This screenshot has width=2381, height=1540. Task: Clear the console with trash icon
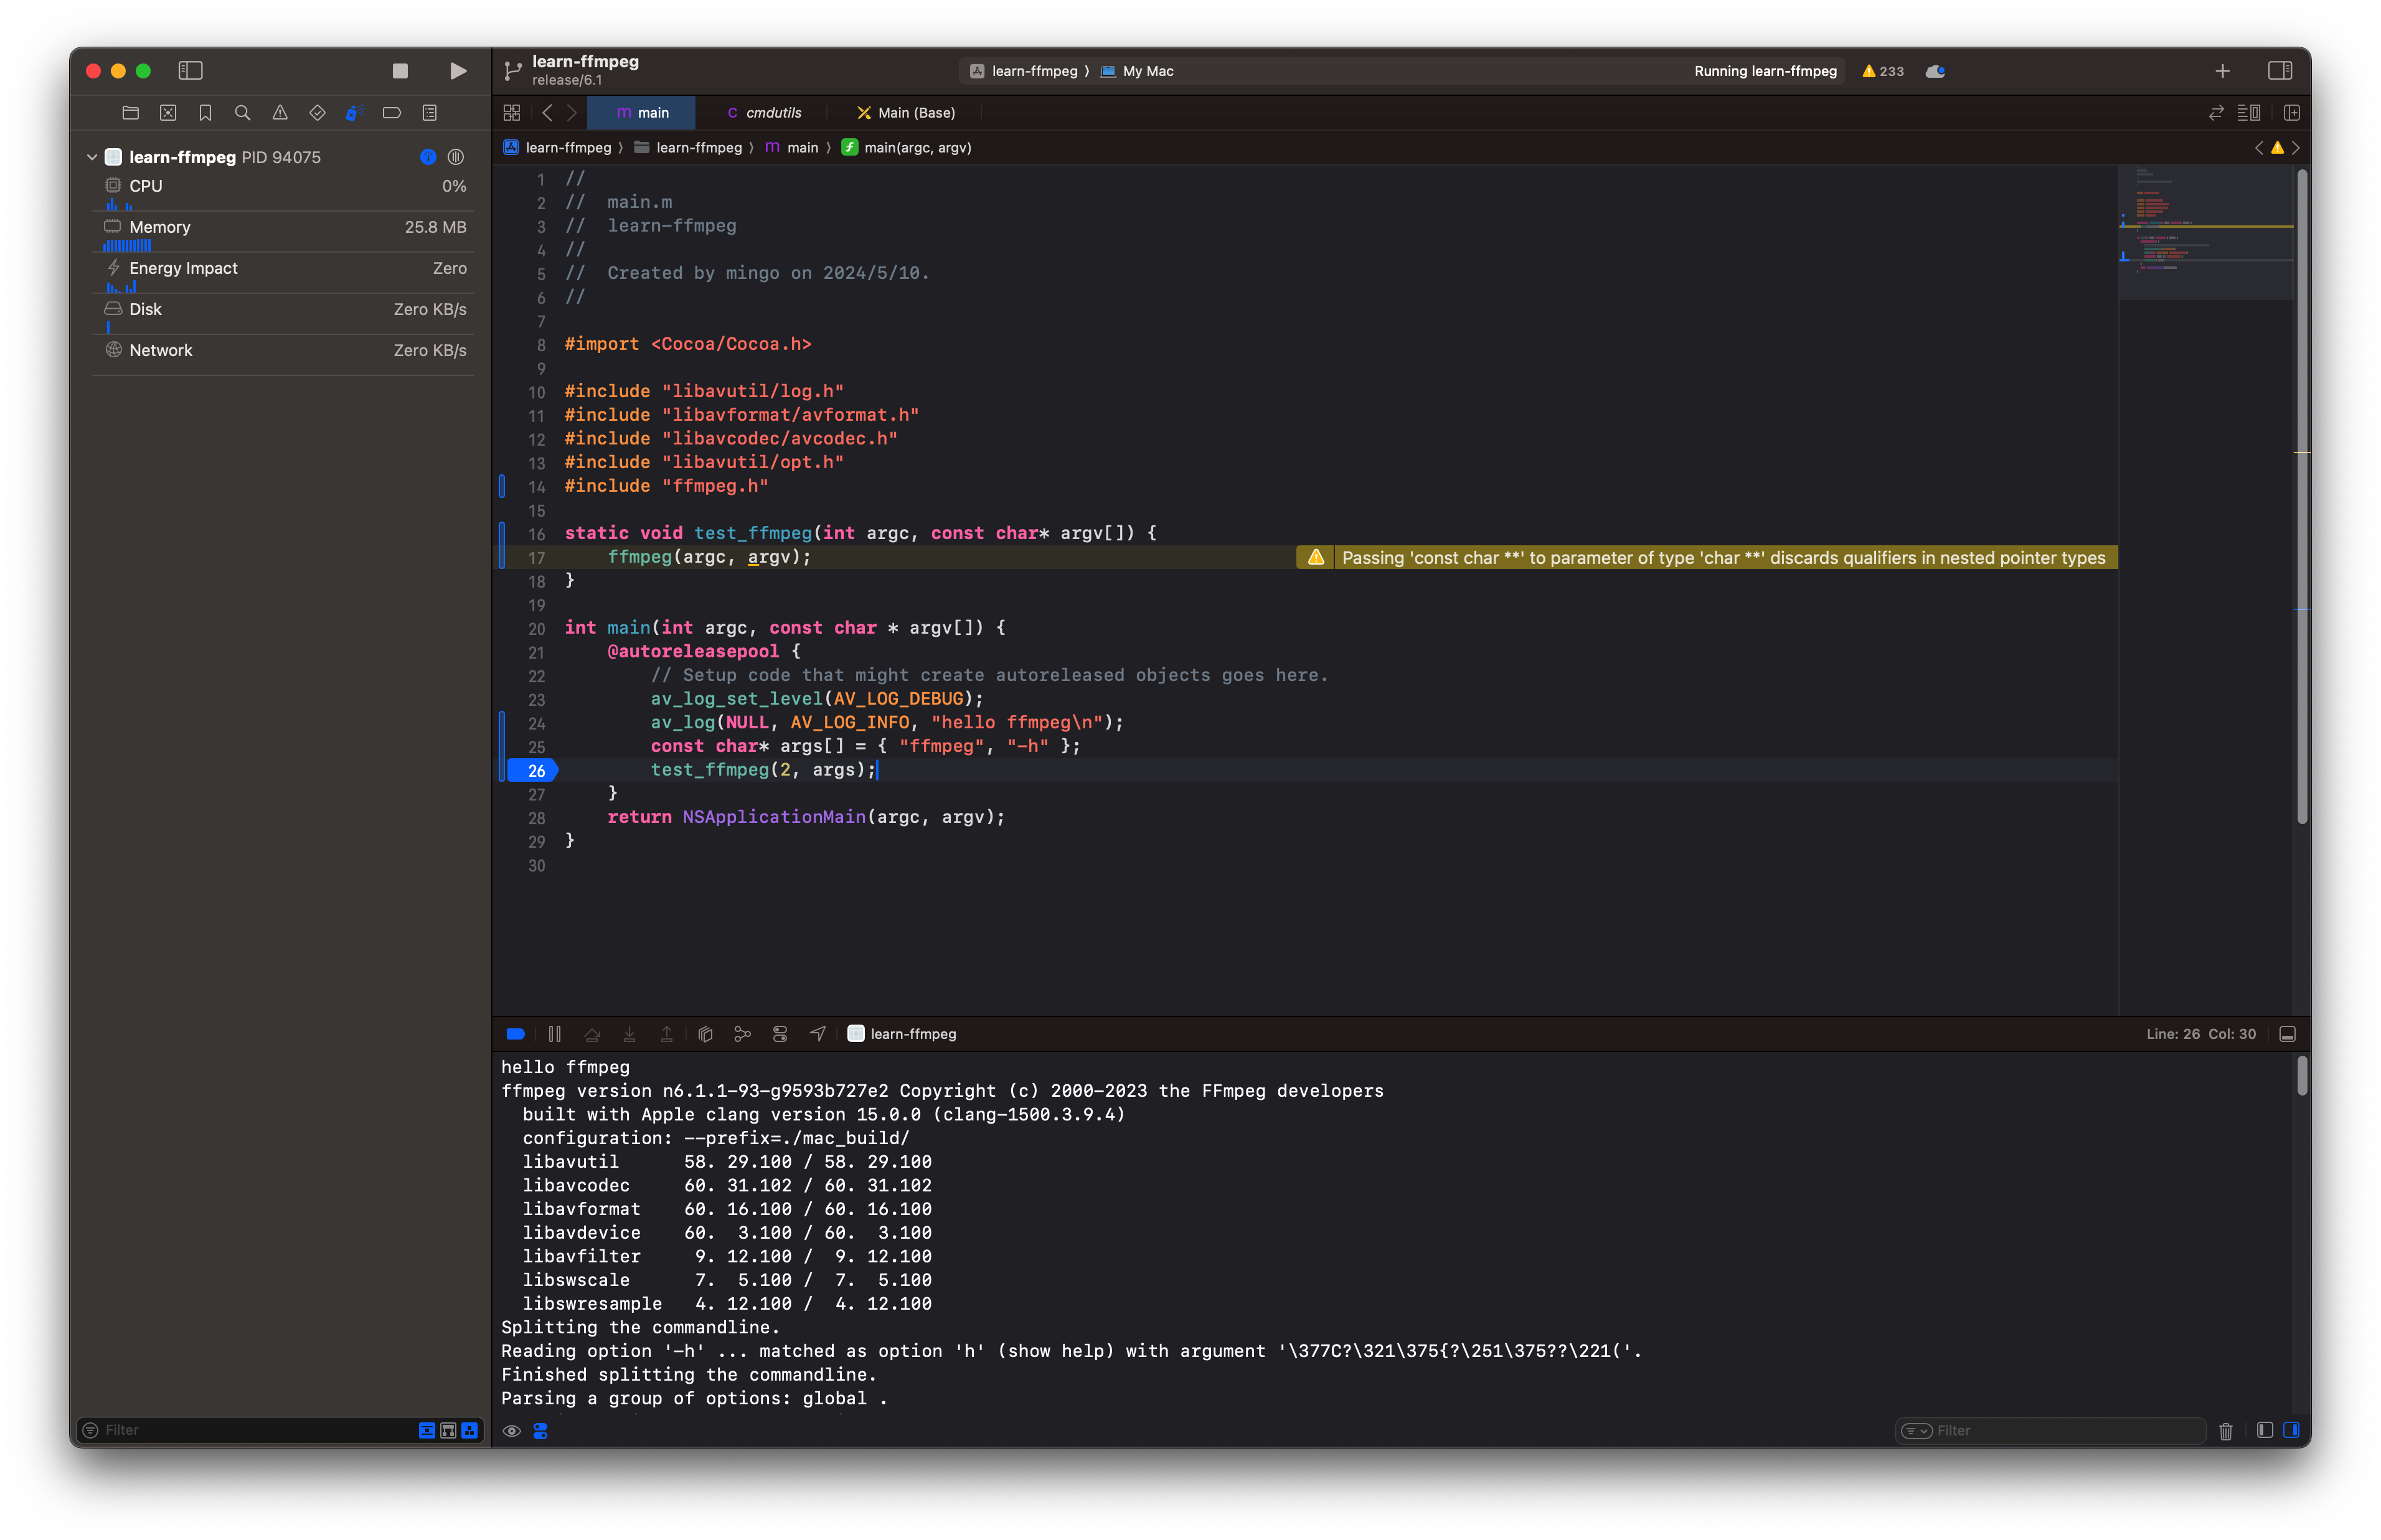click(2226, 1431)
